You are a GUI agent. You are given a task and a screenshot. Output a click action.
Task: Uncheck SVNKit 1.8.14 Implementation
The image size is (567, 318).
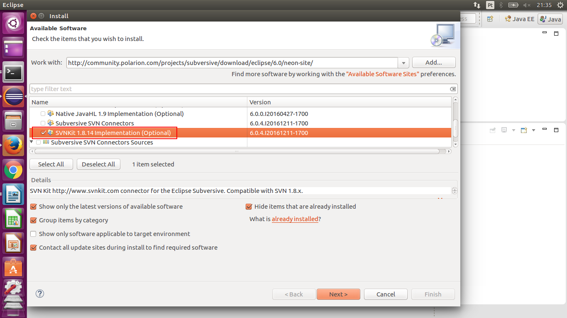pyautogui.click(x=43, y=133)
